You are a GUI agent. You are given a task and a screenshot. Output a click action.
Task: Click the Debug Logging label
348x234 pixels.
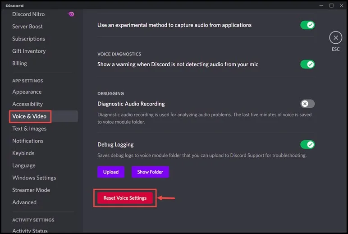point(115,145)
